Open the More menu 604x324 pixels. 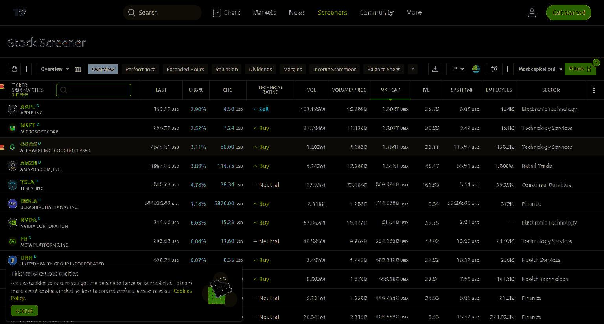click(414, 13)
